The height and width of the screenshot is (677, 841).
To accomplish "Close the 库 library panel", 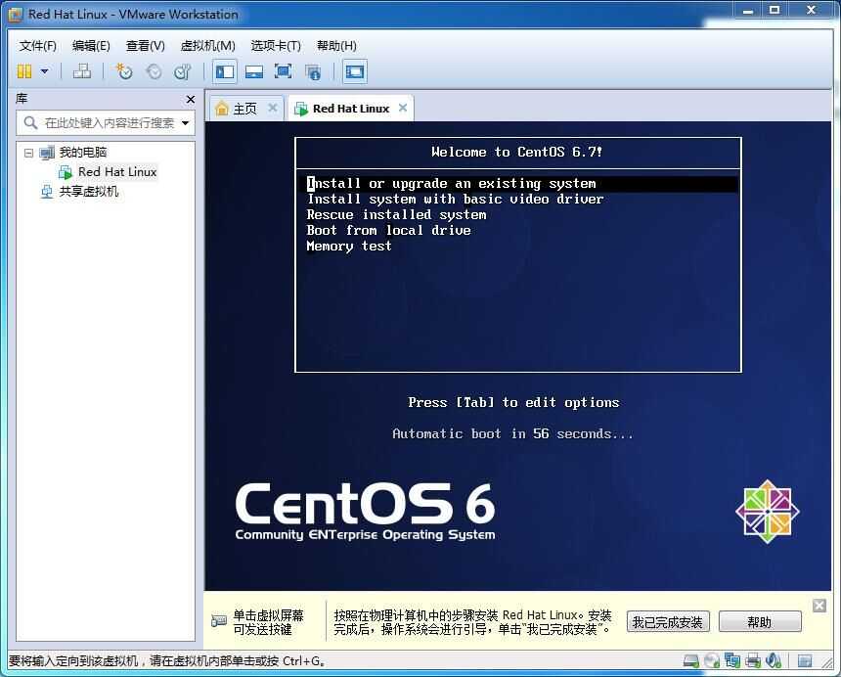I will (191, 99).
